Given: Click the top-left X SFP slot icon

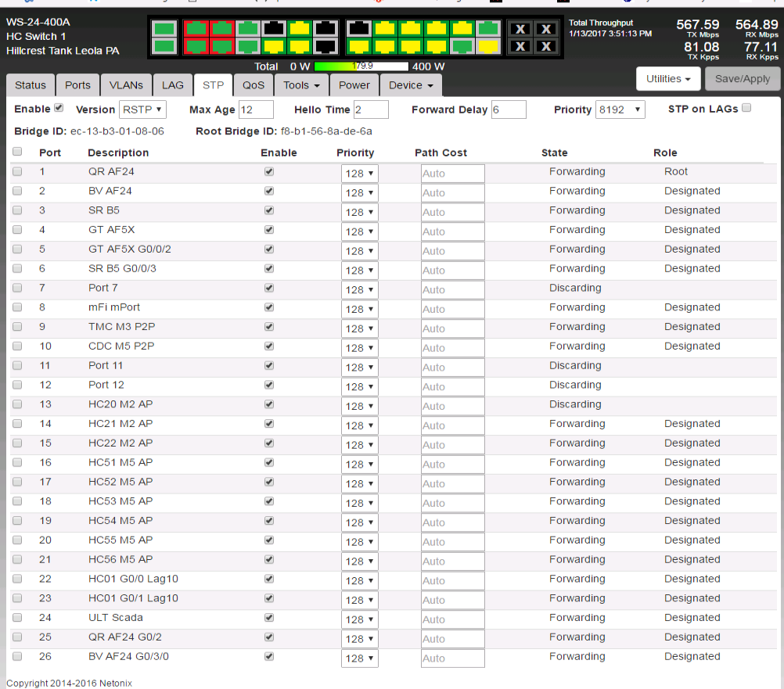Looking at the screenshot, I should tap(520, 29).
